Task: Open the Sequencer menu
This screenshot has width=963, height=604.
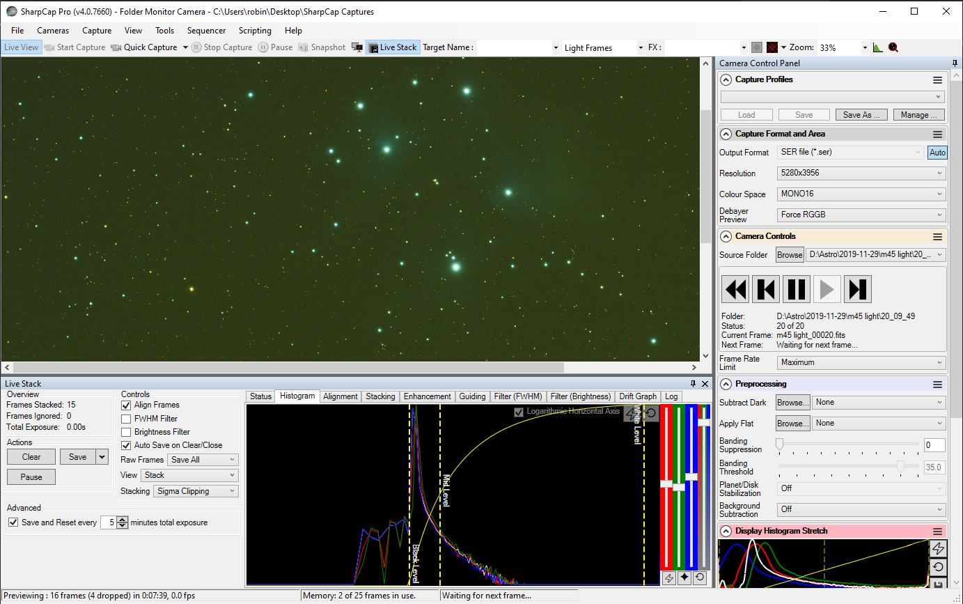Action: 206,31
